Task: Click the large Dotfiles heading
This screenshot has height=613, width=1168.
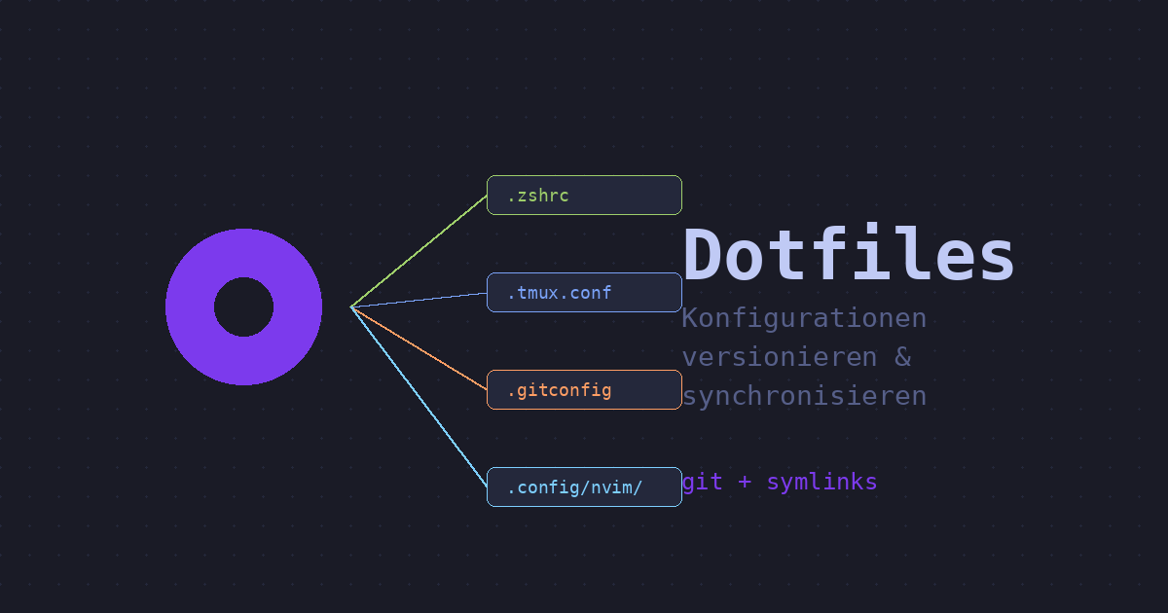Action: tap(849, 256)
